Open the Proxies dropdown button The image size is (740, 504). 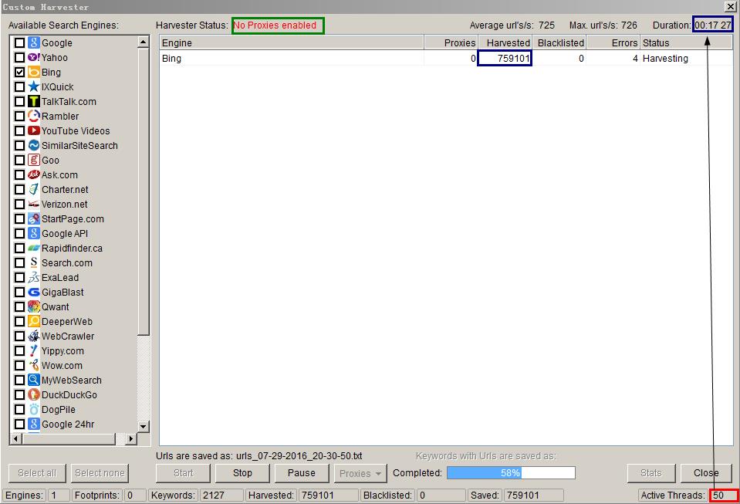point(360,473)
